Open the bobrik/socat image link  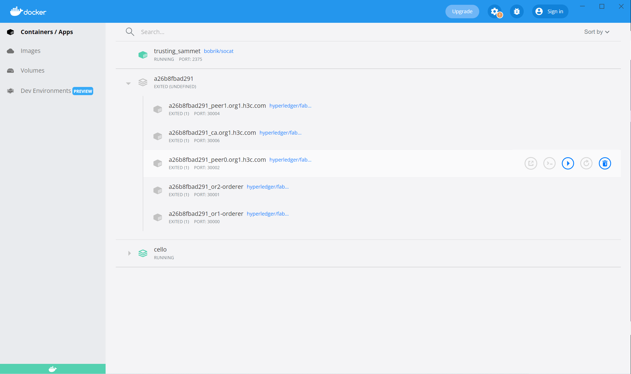[218, 51]
